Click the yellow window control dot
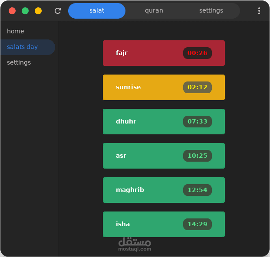This screenshot has width=270, height=257. tap(38, 11)
